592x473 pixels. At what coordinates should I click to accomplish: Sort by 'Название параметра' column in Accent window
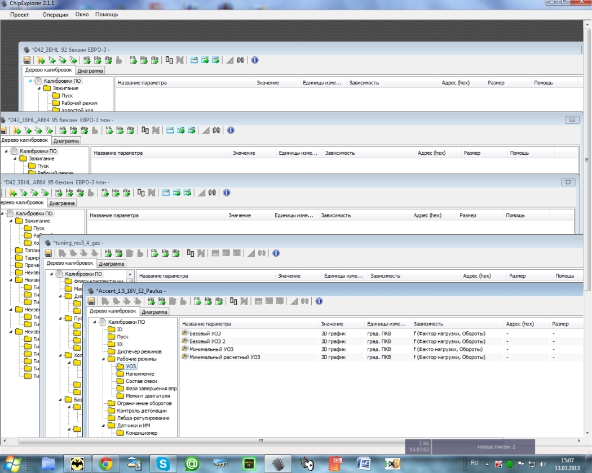(x=249, y=324)
